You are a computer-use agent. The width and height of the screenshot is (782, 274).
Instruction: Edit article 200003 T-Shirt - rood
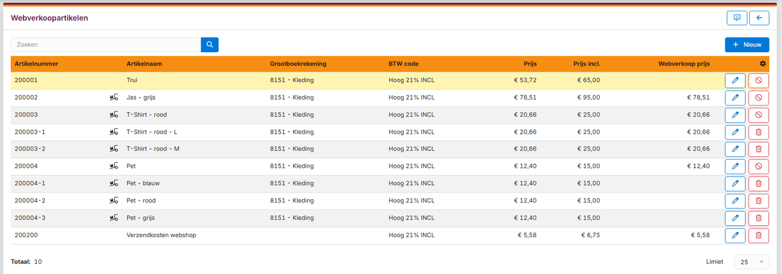tap(735, 115)
